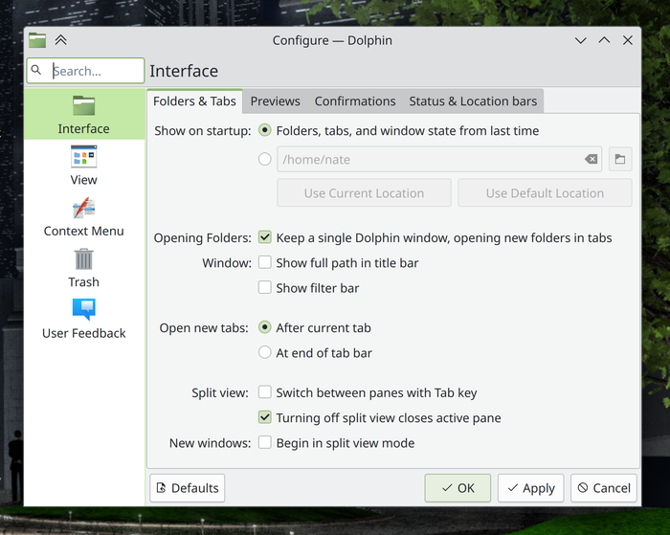Image resolution: width=670 pixels, height=535 pixels.
Task: Enable Begin in split view mode
Action: click(x=265, y=443)
